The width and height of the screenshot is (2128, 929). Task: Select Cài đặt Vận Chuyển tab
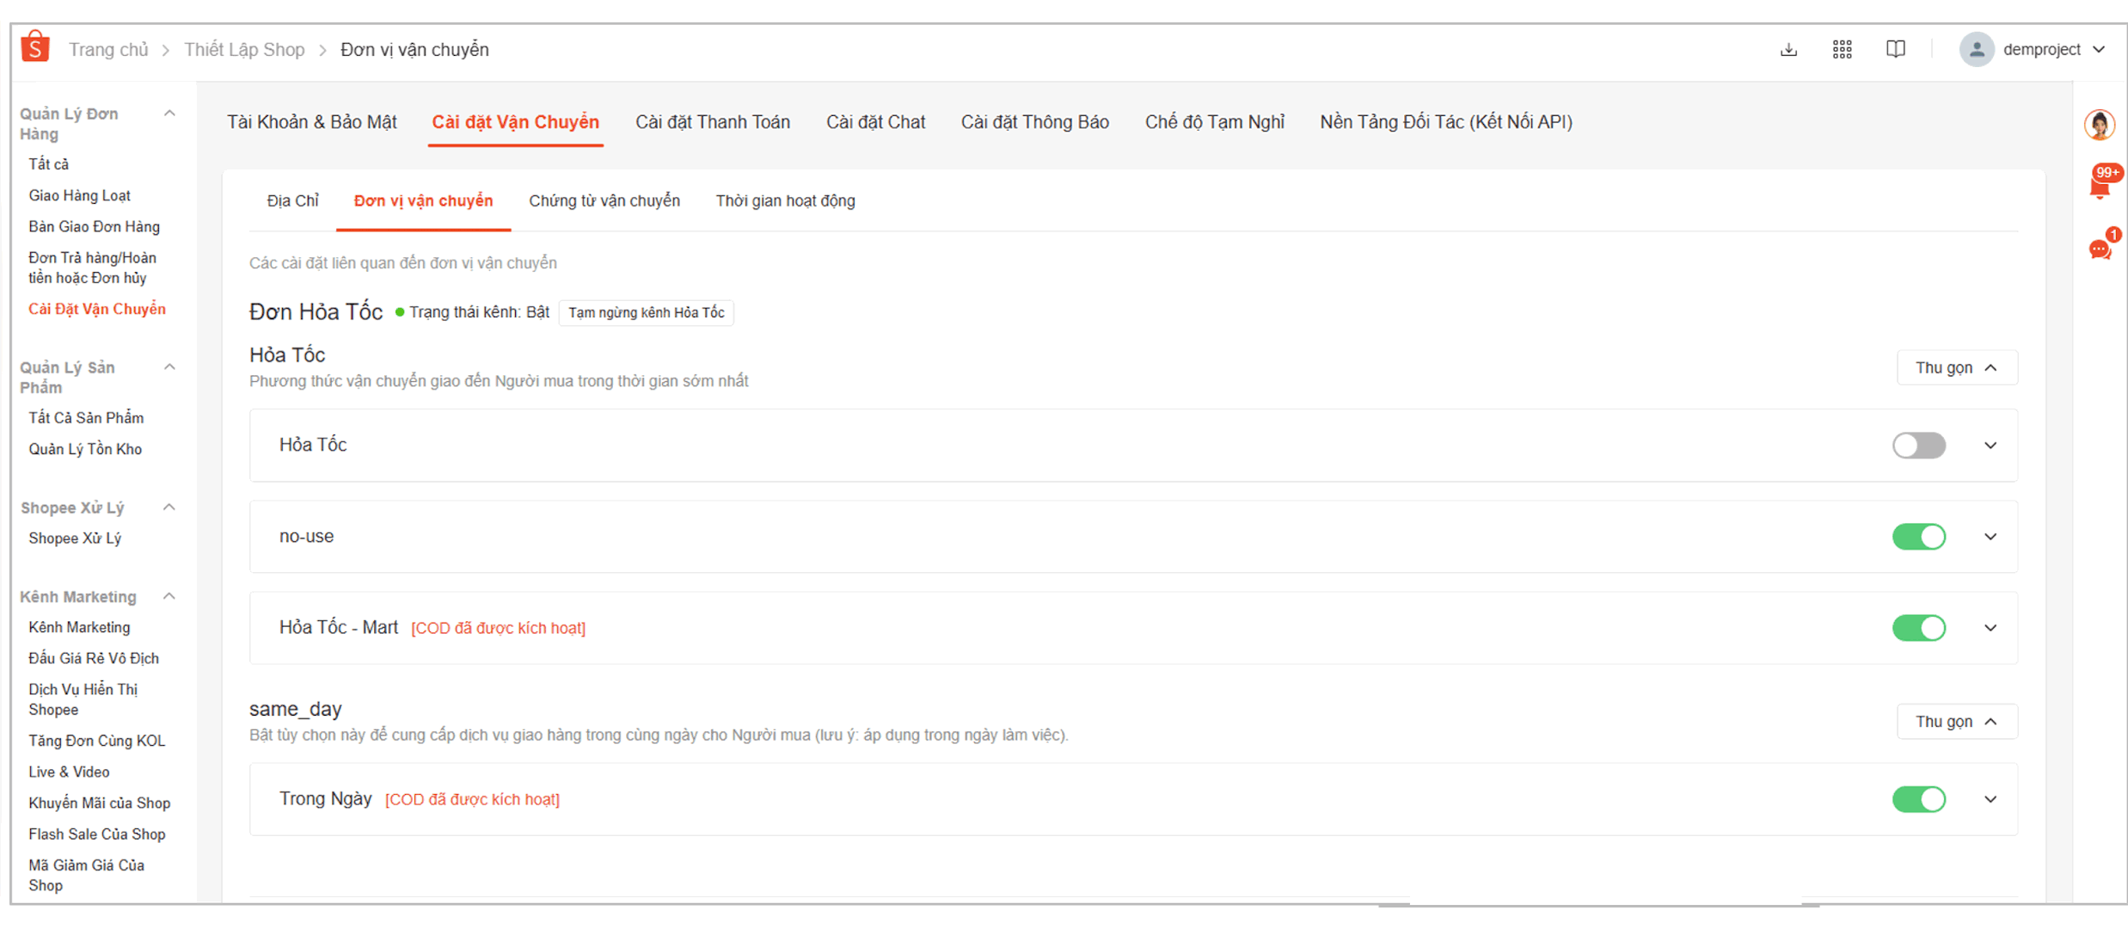[x=515, y=122]
